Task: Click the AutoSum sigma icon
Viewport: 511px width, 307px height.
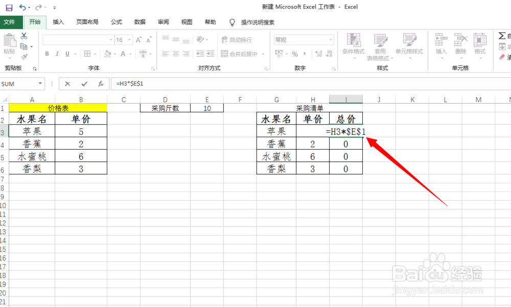Action: [x=502, y=36]
